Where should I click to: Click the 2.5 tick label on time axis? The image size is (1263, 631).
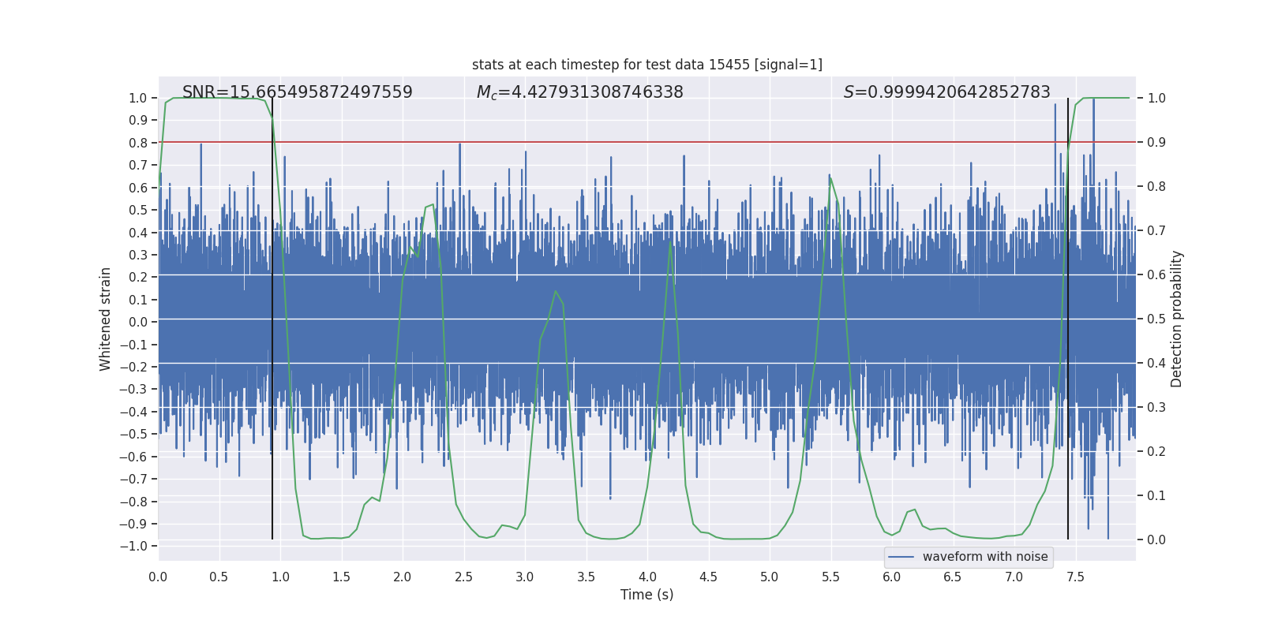tap(463, 577)
